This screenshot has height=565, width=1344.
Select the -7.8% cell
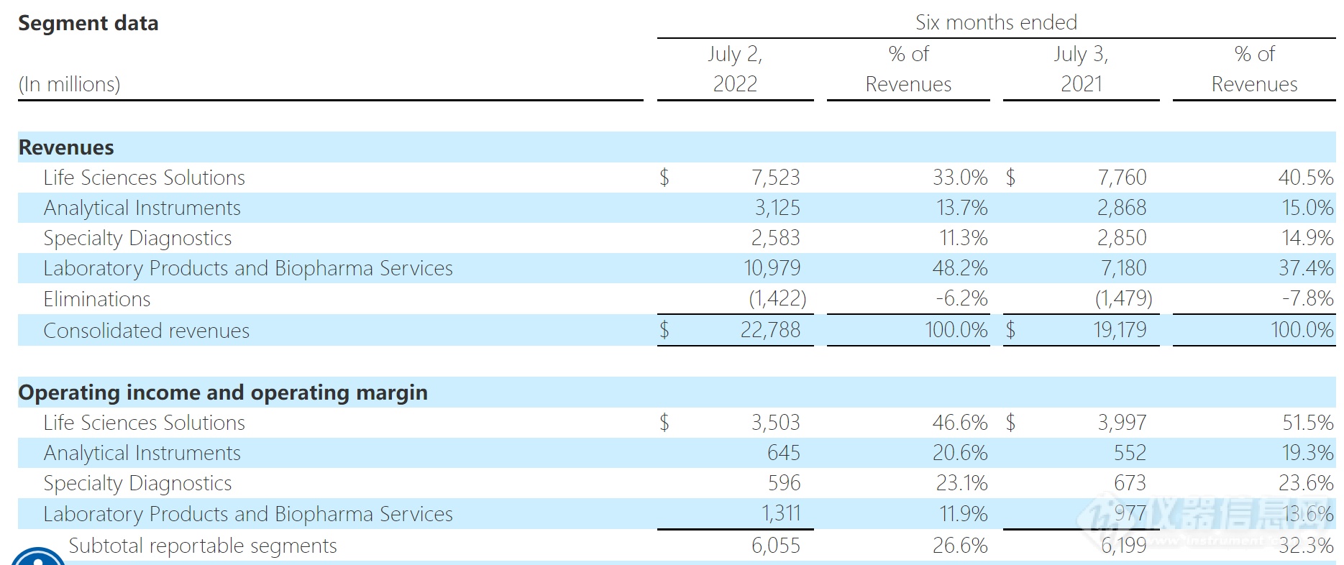click(1308, 298)
